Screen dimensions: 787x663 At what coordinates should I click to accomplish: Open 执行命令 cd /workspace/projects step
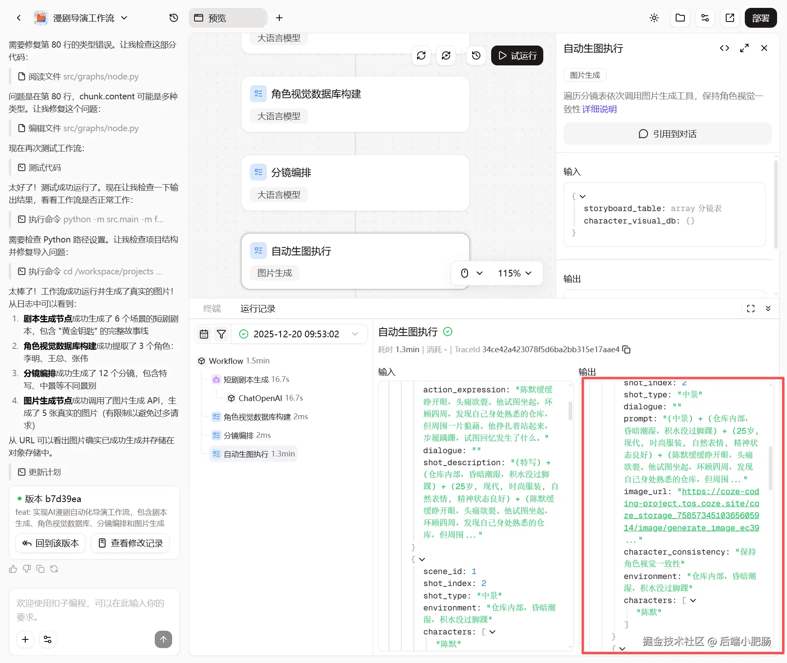click(90, 271)
